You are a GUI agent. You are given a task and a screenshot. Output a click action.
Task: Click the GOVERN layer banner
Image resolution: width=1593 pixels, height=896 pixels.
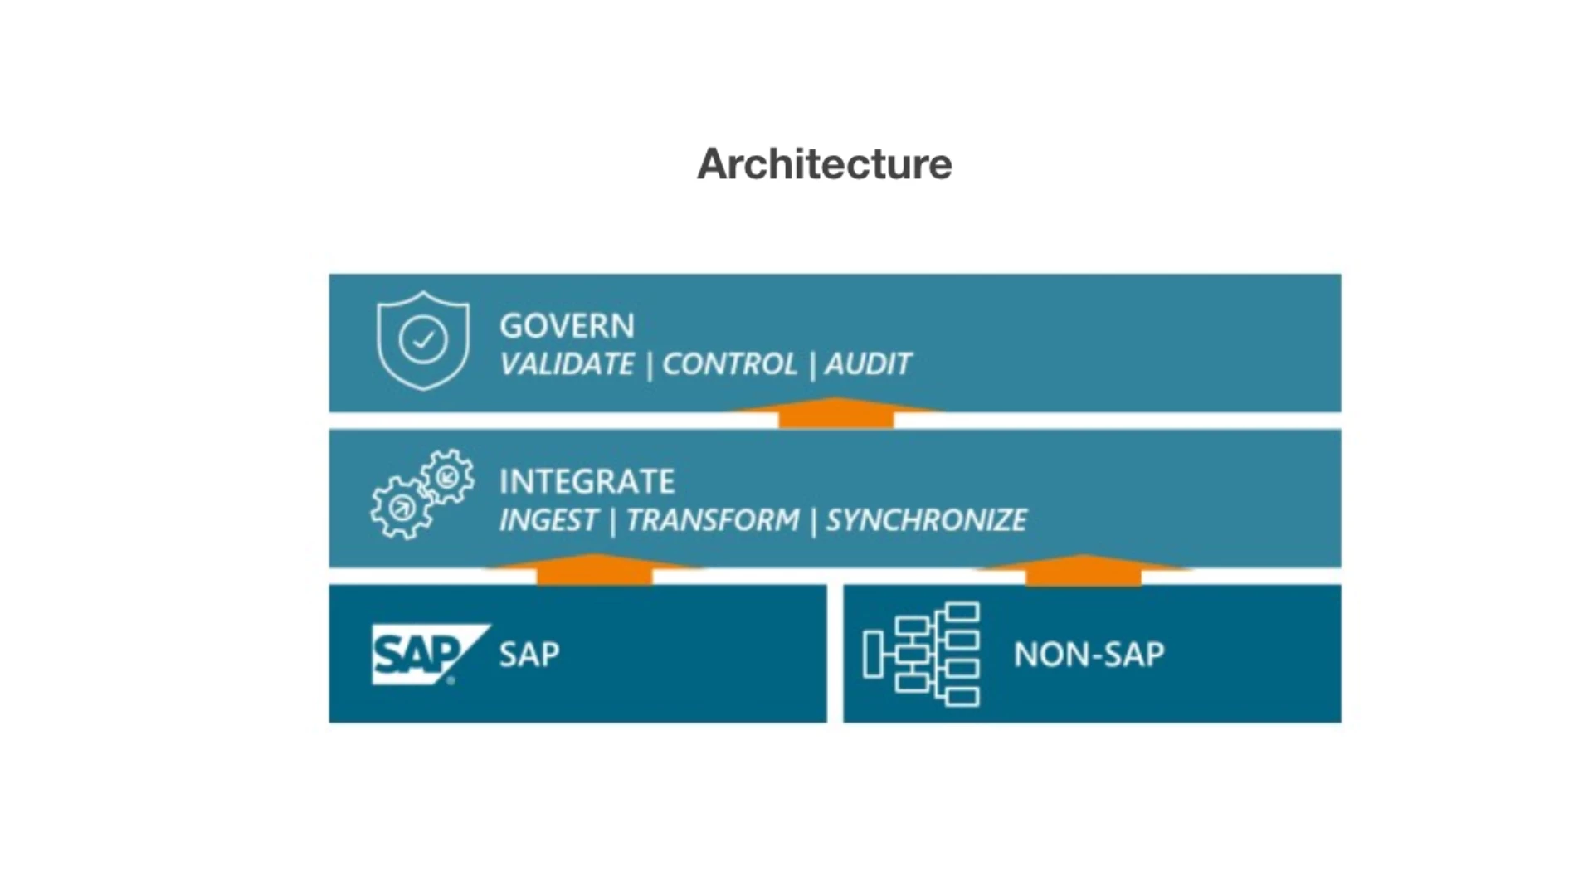833,341
